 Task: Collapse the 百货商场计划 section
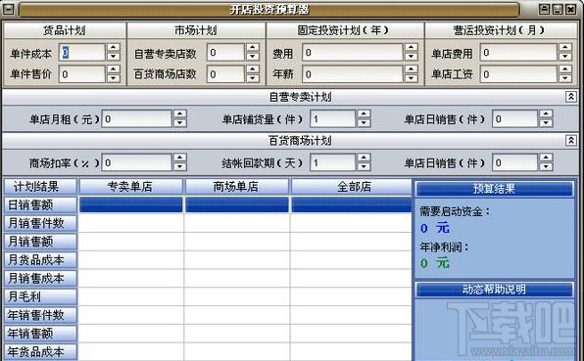point(570,141)
